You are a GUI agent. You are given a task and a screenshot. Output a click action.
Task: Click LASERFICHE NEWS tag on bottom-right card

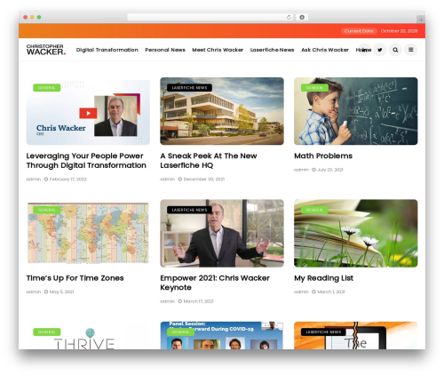click(x=323, y=332)
